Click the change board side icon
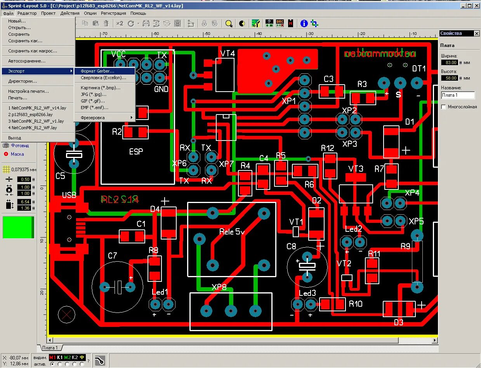Screen dimensions: 481x368 point(167,23)
